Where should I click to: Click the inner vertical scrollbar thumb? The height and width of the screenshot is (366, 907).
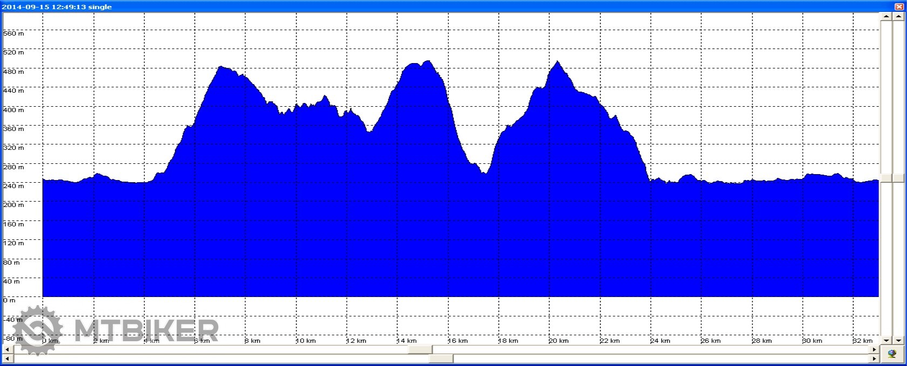tap(886, 178)
